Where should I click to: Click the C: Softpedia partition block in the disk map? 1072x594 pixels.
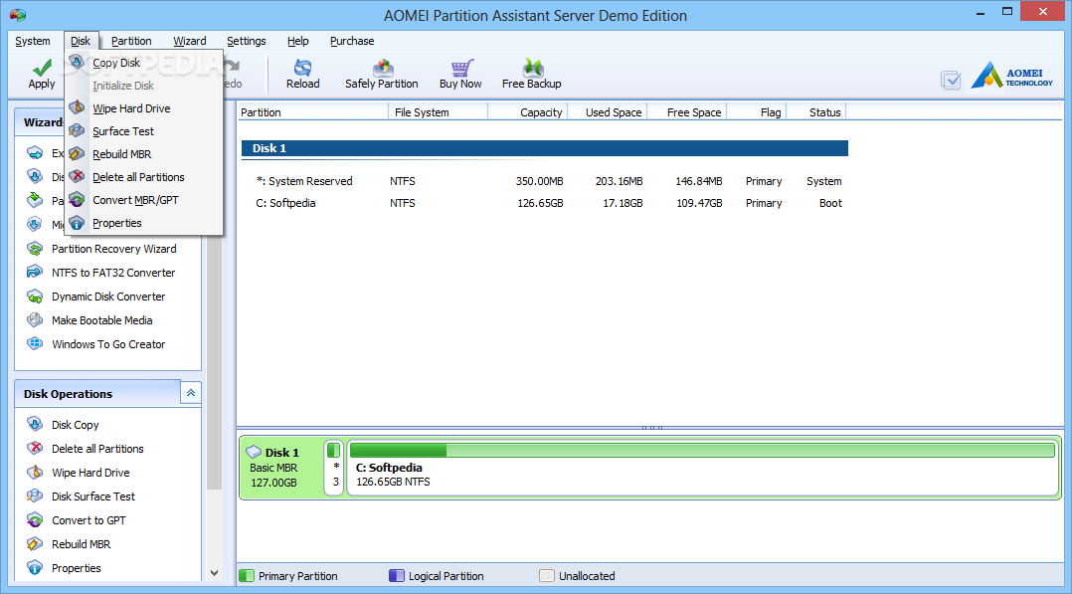pos(703,468)
